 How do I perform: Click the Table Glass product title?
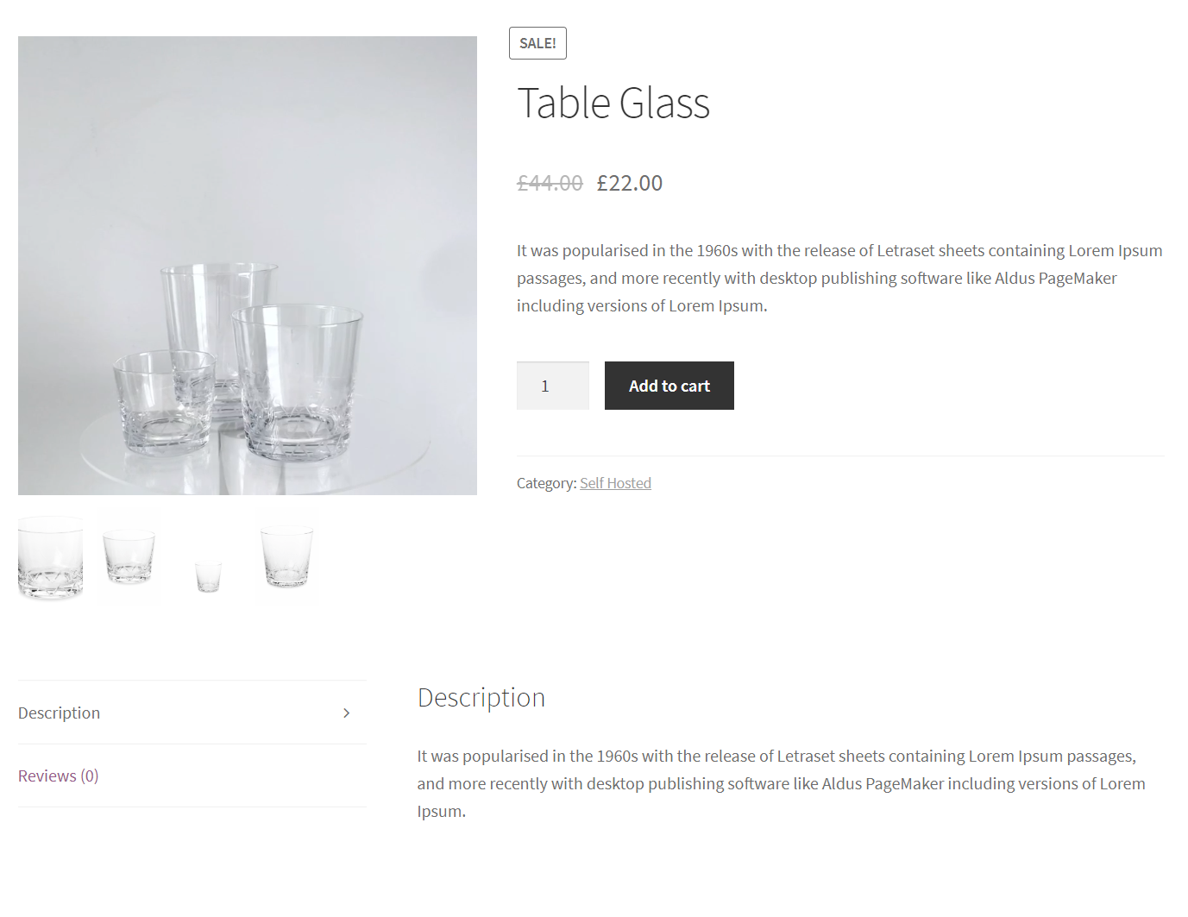coord(613,104)
